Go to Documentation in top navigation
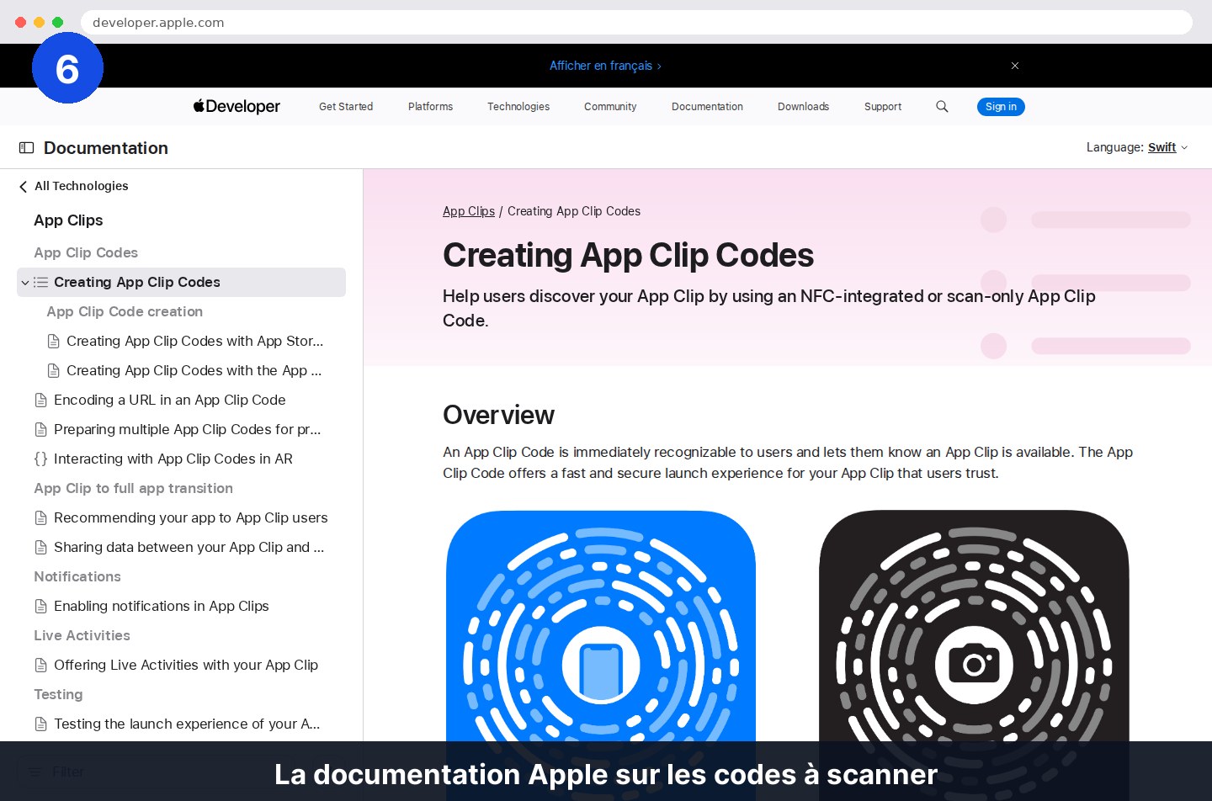The width and height of the screenshot is (1212, 801). [x=707, y=107]
